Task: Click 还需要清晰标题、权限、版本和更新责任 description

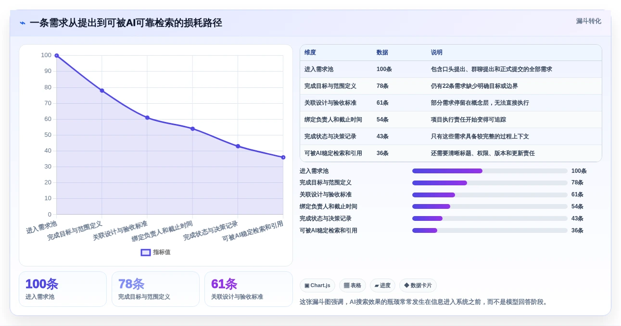Action: tap(483, 153)
